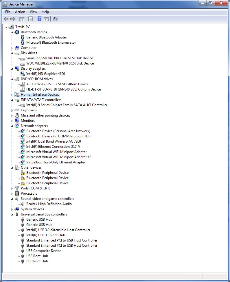Click the Bluetooth Radios category icon
Viewport: 230px width, 282px height.
pyautogui.click(x=17, y=32)
